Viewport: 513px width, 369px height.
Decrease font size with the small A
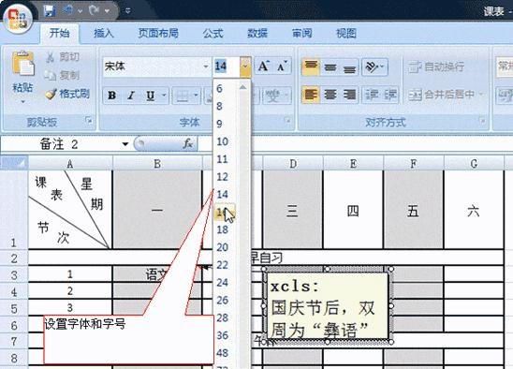pos(282,66)
